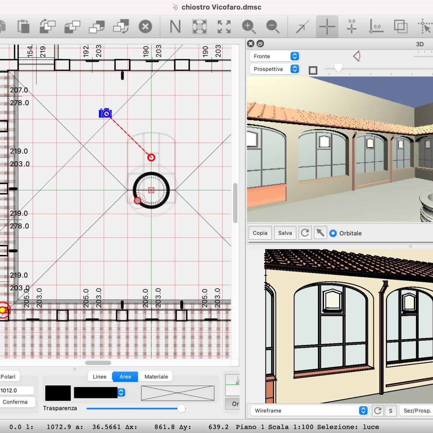
Task: Click the Salva button
Action: pyautogui.click(x=285, y=233)
